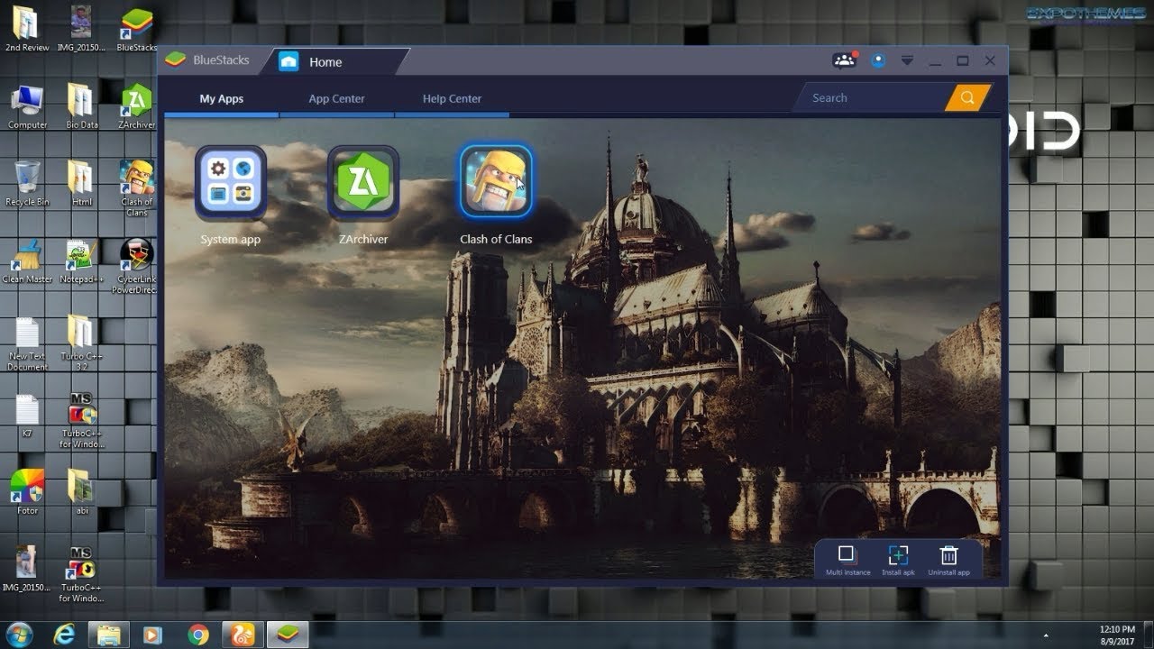Open BlueStacks settings dropdown arrow in title bar
The height and width of the screenshot is (649, 1154).
[x=908, y=60]
